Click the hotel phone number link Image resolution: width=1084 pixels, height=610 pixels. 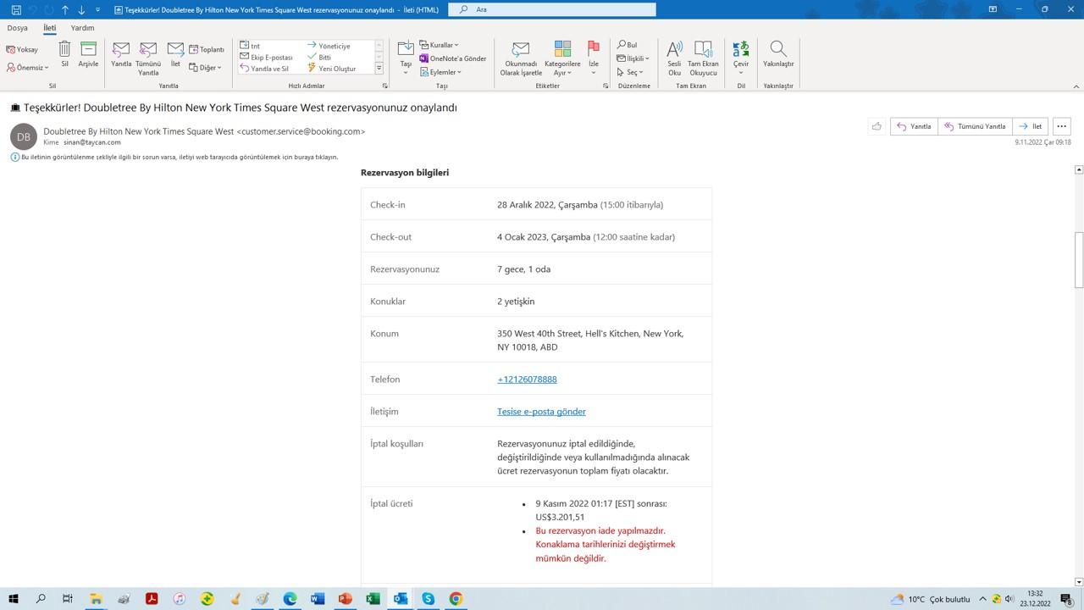[527, 380]
